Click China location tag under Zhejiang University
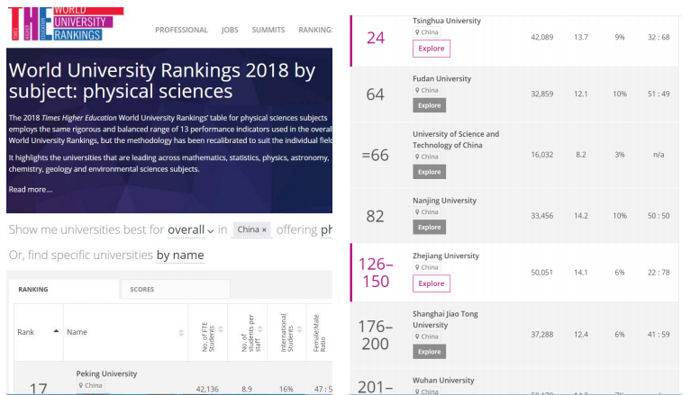700x395 pixels. (x=427, y=267)
